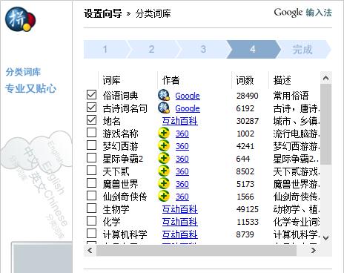This screenshot has width=344, height=273.
Task: Click the 设置向导 breadcrumb text
Action: [x=102, y=13]
